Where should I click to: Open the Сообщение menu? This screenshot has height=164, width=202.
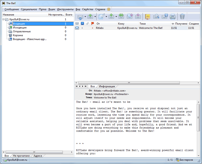tap(12, 9)
